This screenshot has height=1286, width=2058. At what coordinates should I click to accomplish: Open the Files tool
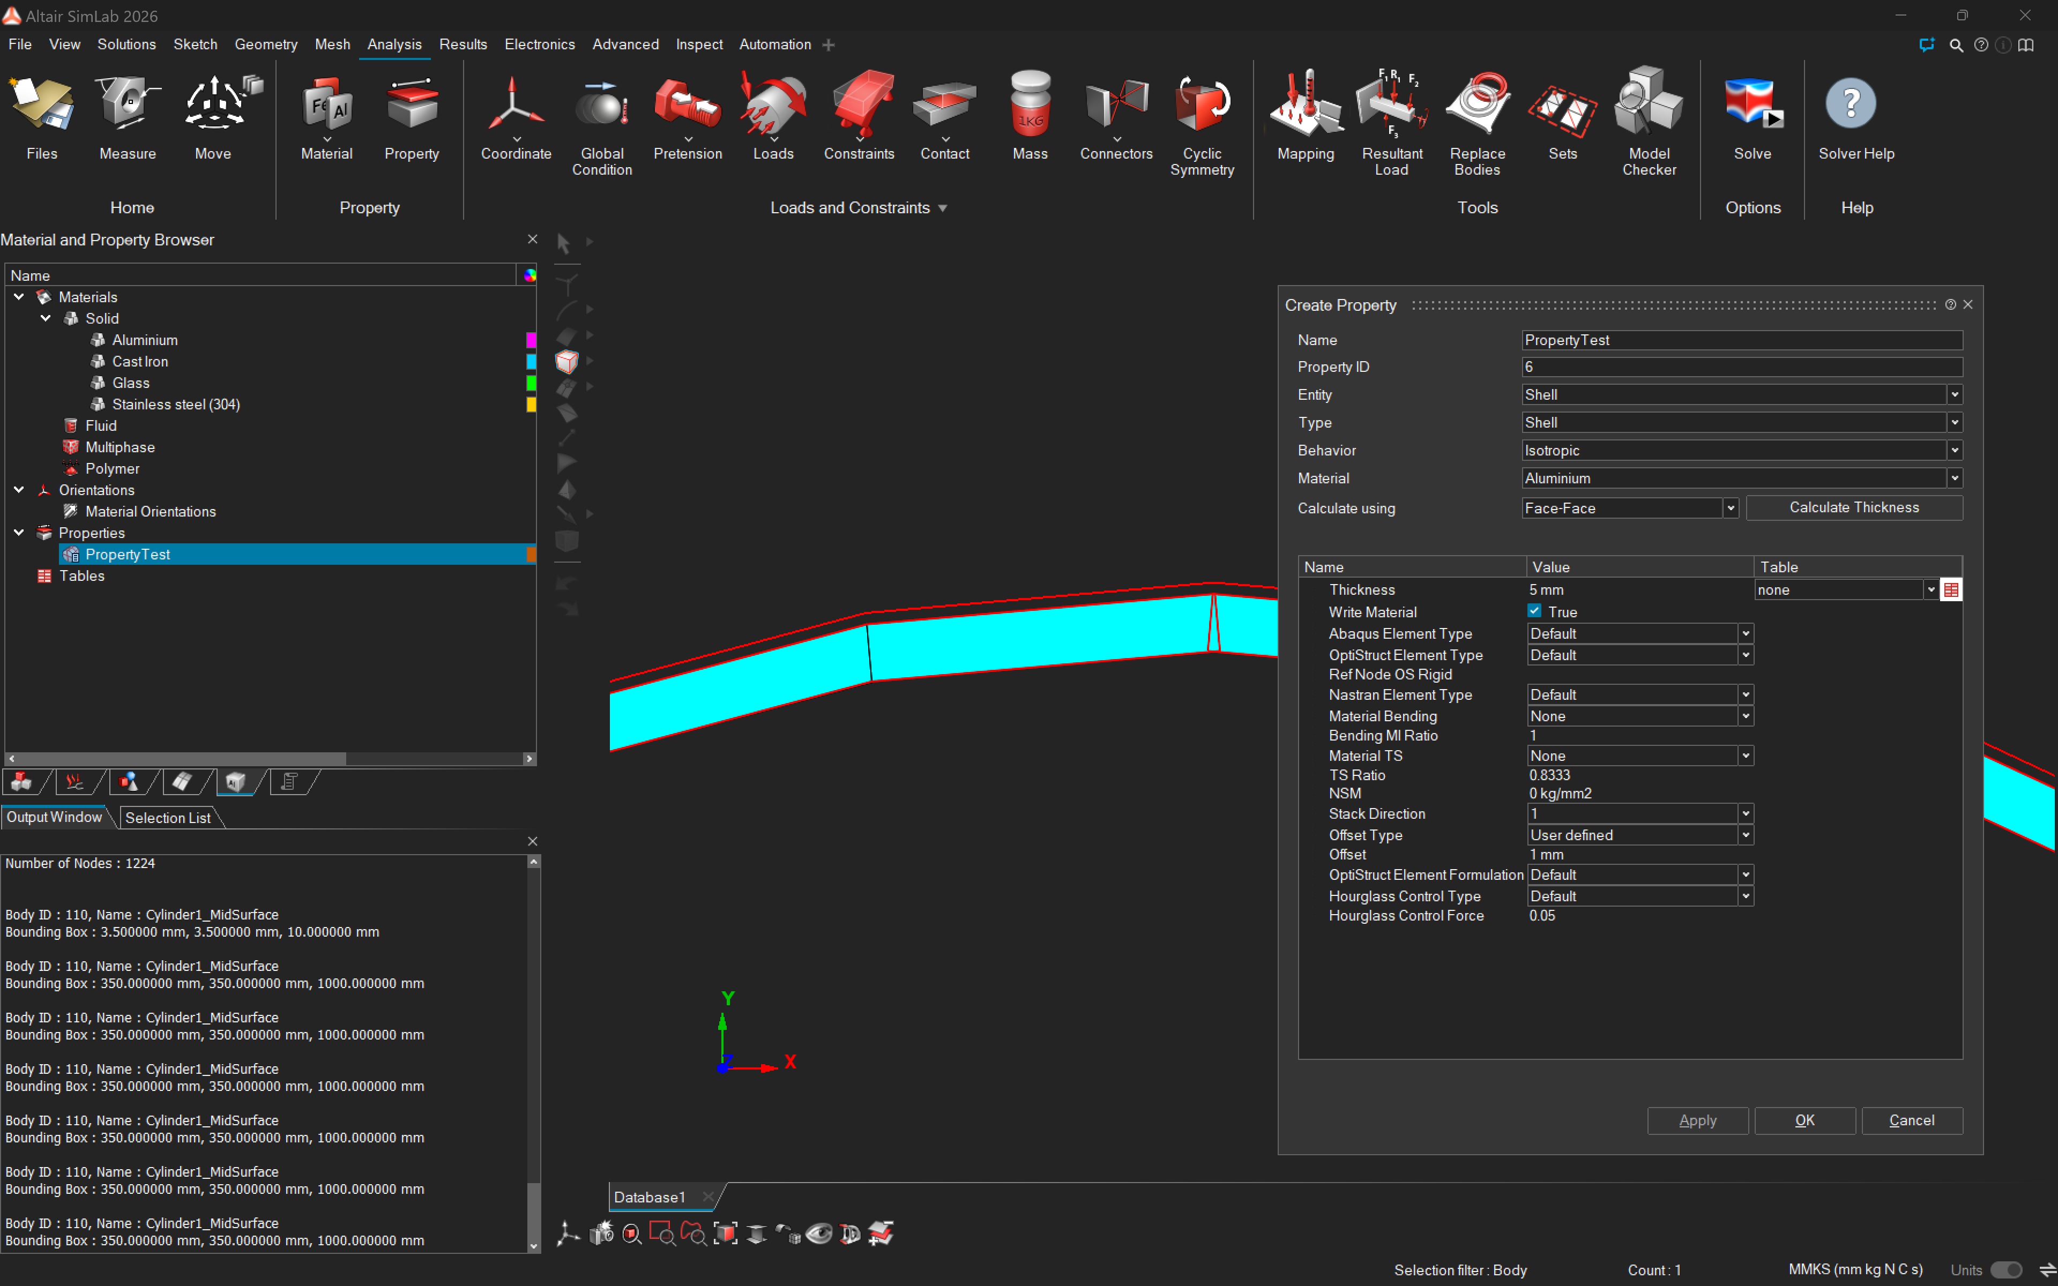(42, 115)
